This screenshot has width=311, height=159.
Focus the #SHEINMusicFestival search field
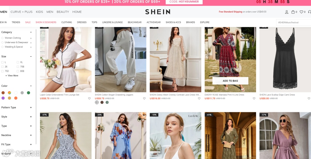[x=293, y=23]
